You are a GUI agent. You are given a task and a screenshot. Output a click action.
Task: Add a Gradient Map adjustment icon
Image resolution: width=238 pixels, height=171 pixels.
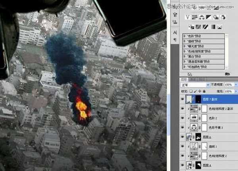(213, 27)
